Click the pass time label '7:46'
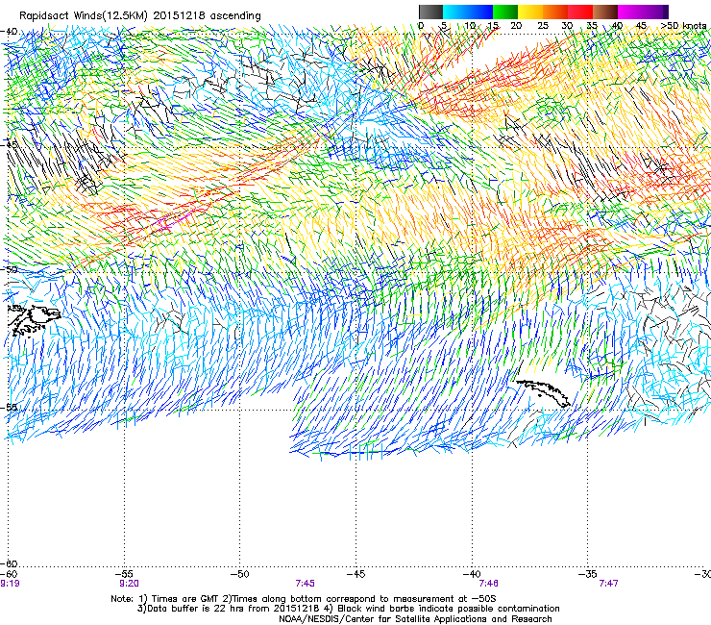 click(488, 584)
